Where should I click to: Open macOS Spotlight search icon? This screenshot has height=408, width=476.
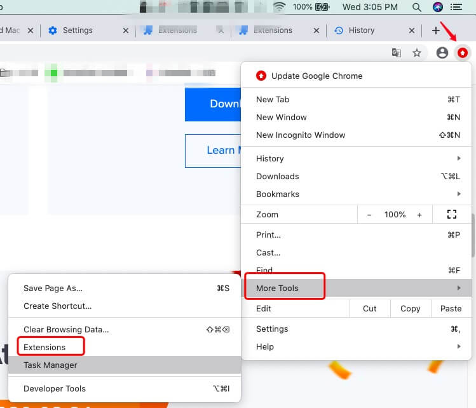pos(417,8)
